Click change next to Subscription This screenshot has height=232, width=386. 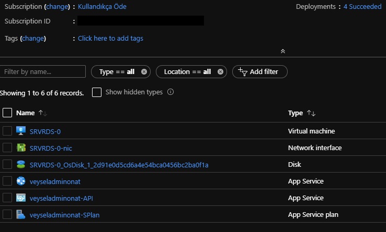pyautogui.click(x=57, y=7)
